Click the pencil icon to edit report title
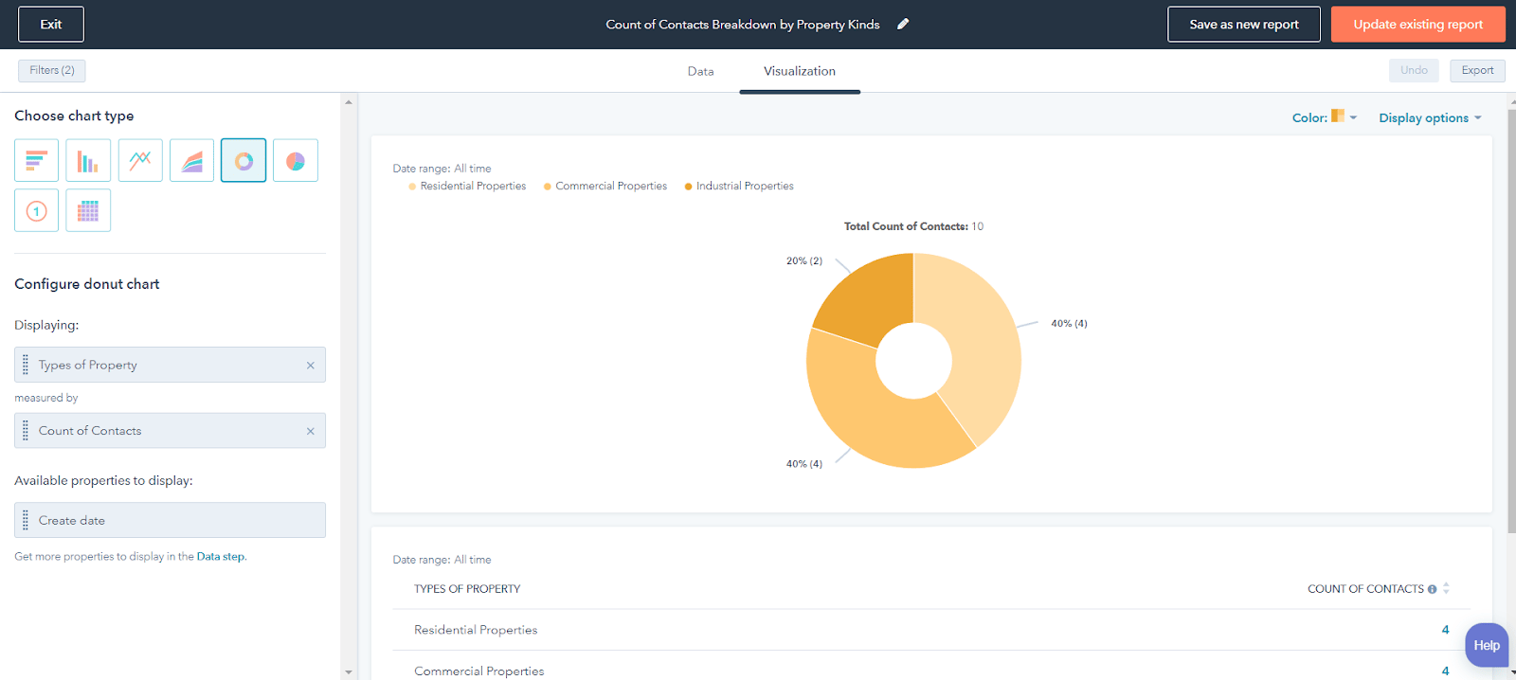The height and width of the screenshot is (680, 1516). point(903,25)
